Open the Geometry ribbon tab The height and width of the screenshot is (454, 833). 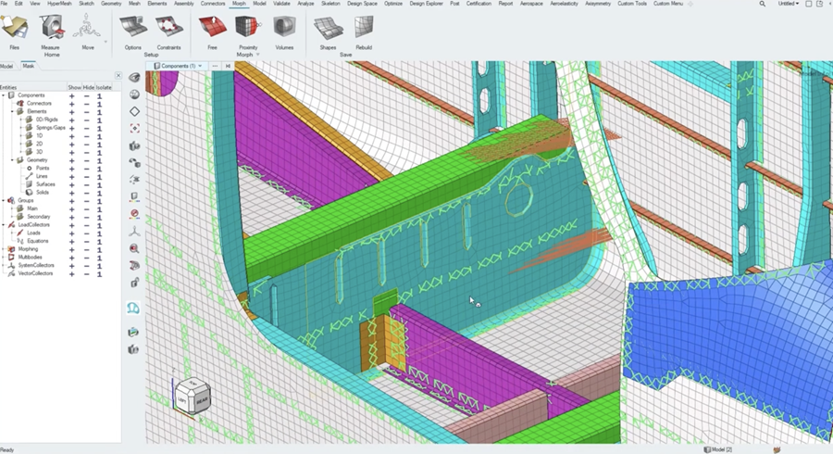(111, 4)
